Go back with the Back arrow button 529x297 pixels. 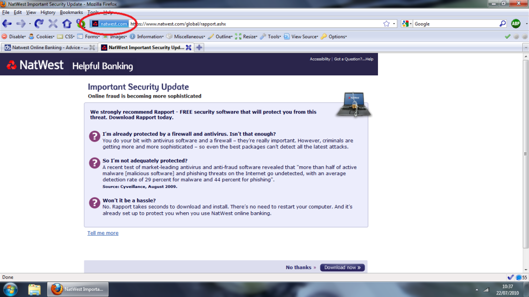click(7, 24)
